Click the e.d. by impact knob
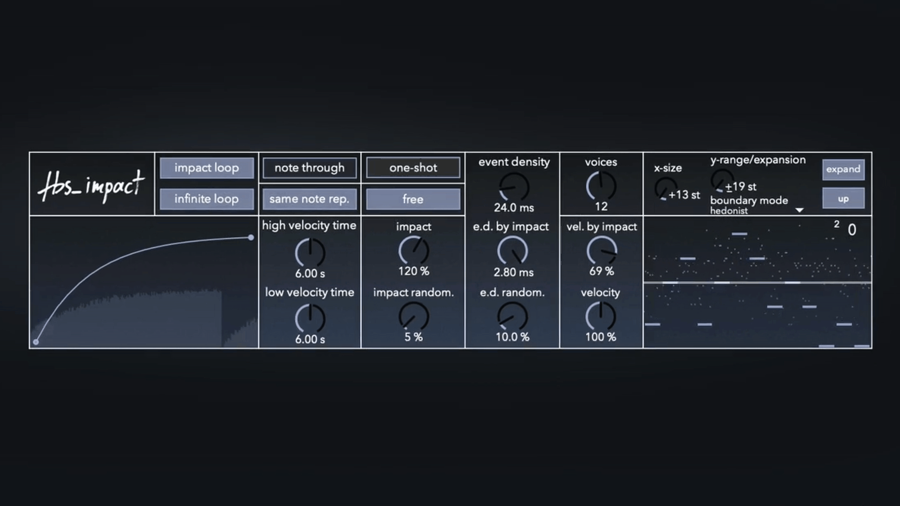Screen dimensions: 900x506 pyautogui.click(x=512, y=251)
